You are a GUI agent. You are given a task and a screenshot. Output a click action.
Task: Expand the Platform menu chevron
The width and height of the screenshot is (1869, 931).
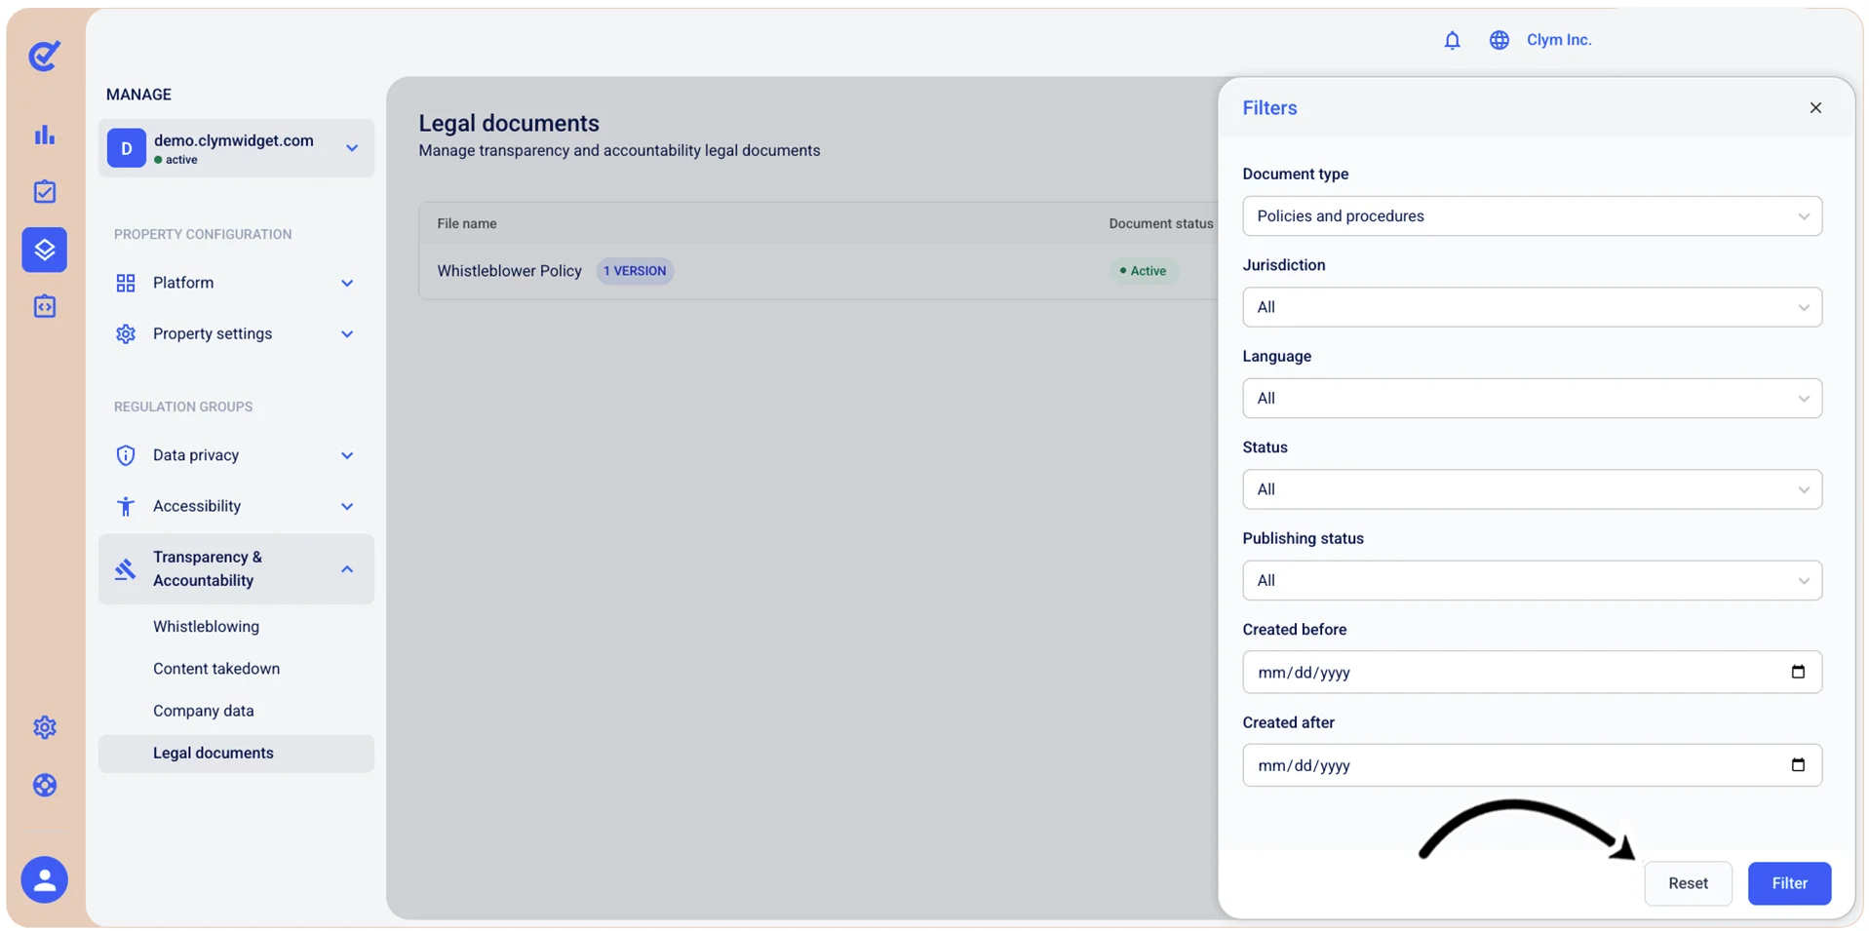click(x=347, y=283)
